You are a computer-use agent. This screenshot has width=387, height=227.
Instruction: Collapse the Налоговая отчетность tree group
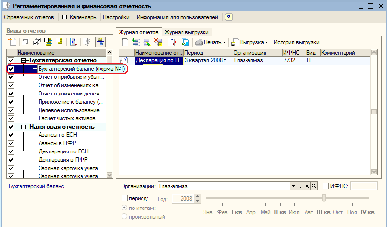point(24,127)
